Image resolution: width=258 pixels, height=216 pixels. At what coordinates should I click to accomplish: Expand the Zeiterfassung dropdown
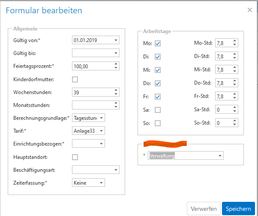[101, 183]
